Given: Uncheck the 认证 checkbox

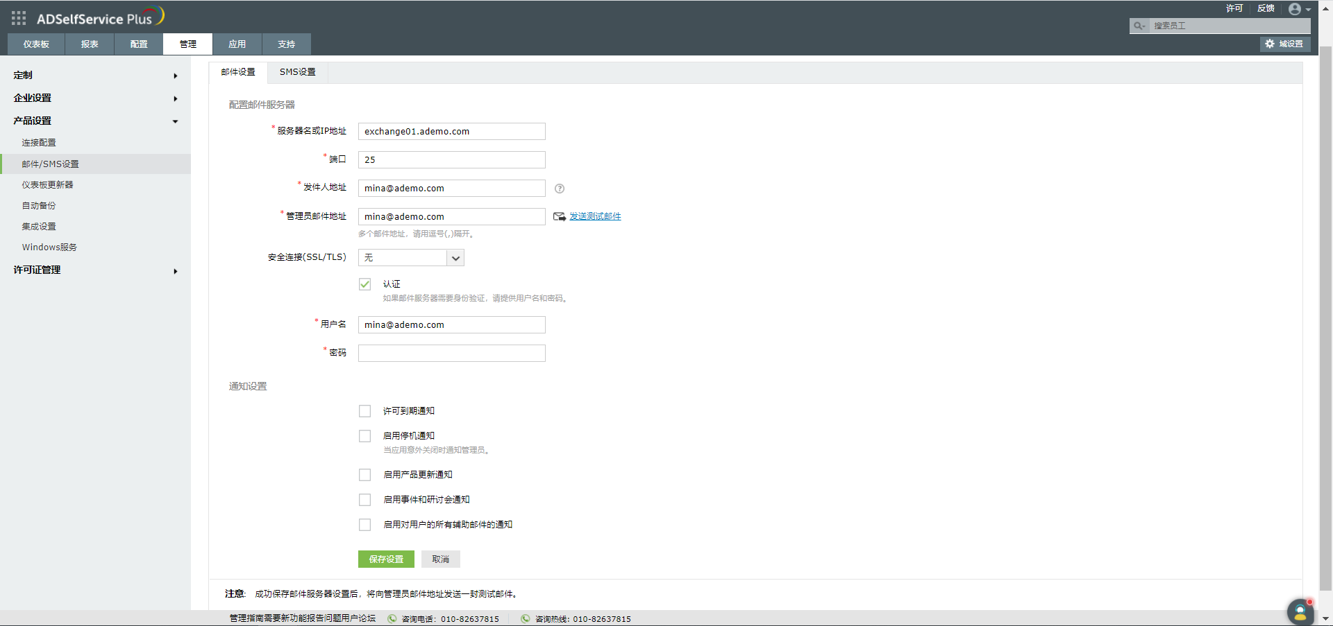Looking at the screenshot, I should point(364,284).
